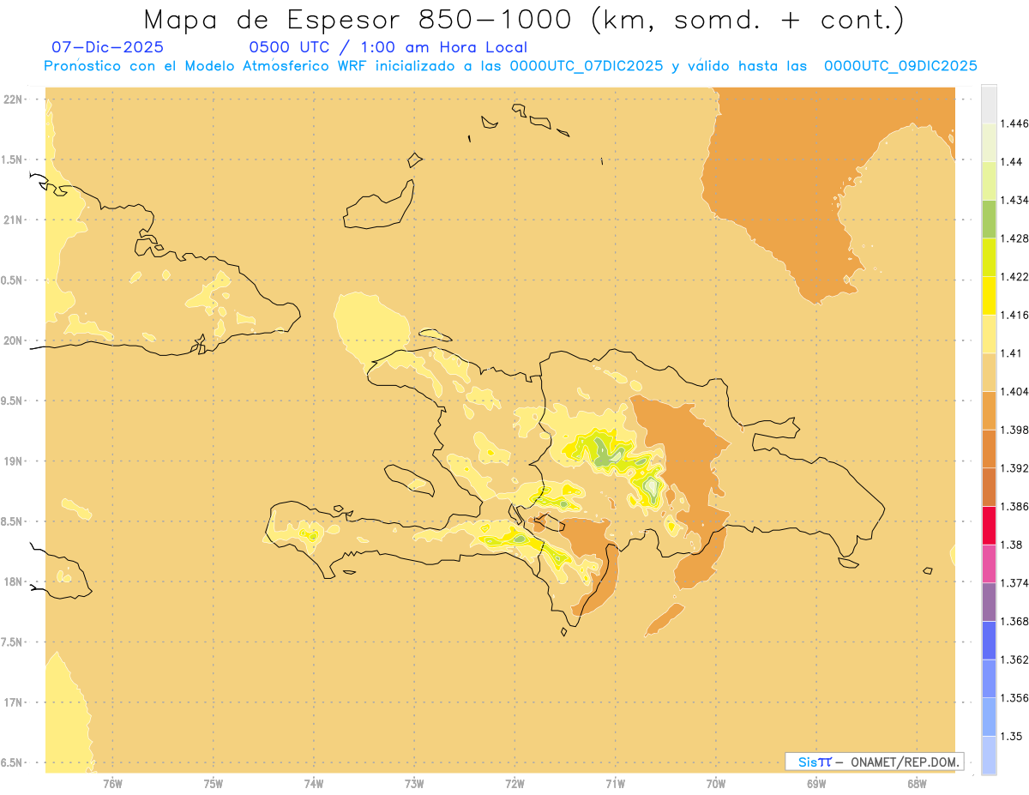The width and height of the screenshot is (1029, 795).
Task: Pick the pink legend swatch between 1.374 and 1.38
Action: click(x=989, y=563)
